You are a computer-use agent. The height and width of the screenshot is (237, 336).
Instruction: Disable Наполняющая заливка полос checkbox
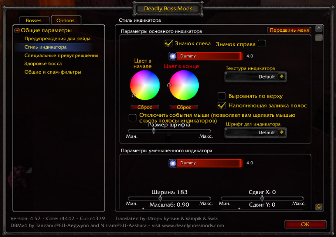coord(222,105)
